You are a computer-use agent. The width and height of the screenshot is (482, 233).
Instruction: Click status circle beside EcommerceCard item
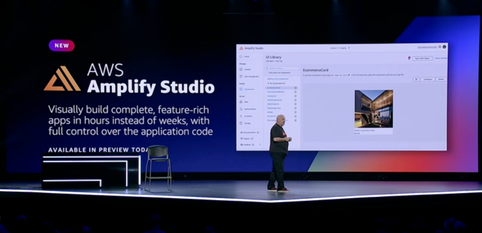click(295, 88)
